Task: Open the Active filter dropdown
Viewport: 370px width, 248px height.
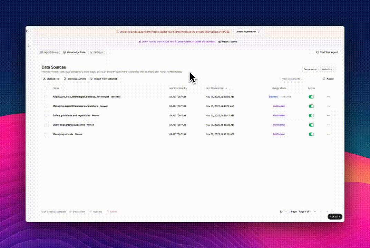Action: coord(328,79)
